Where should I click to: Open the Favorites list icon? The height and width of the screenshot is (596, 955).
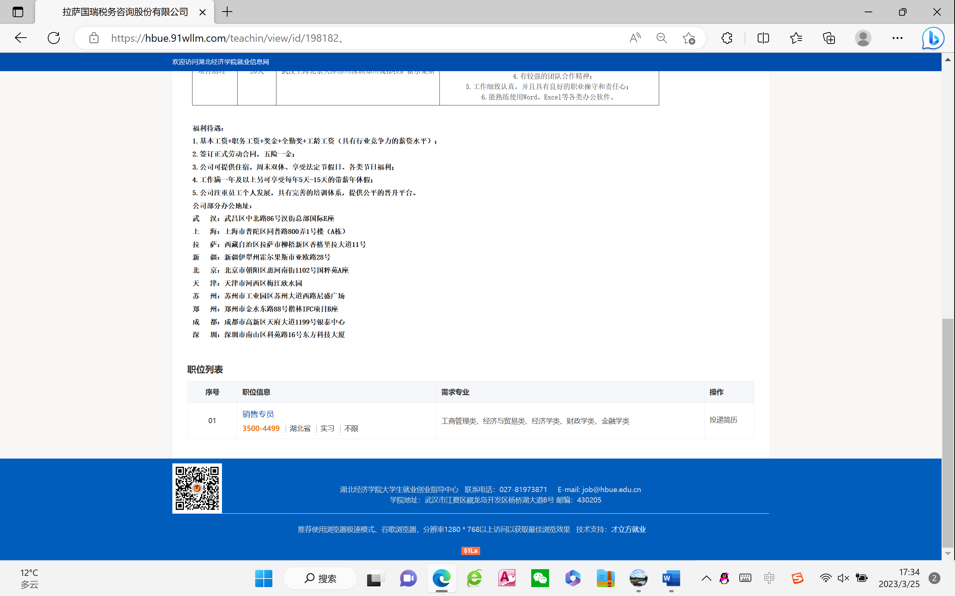click(x=796, y=38)
